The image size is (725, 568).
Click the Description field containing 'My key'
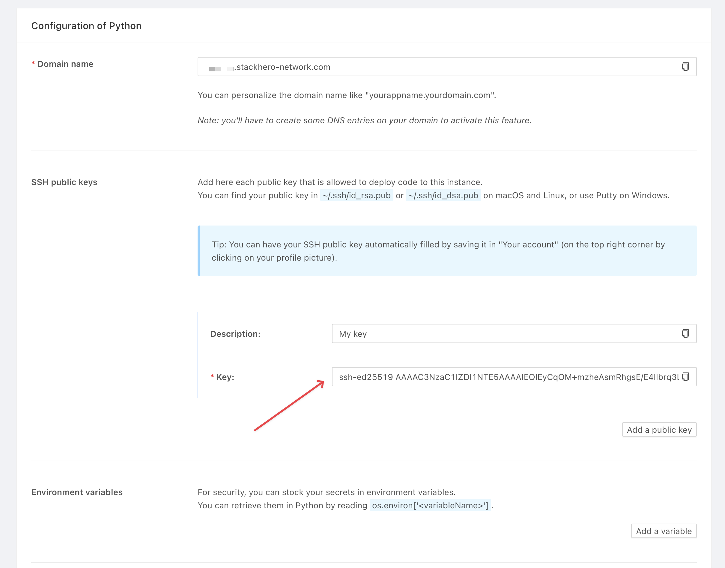tap(499, 333)
